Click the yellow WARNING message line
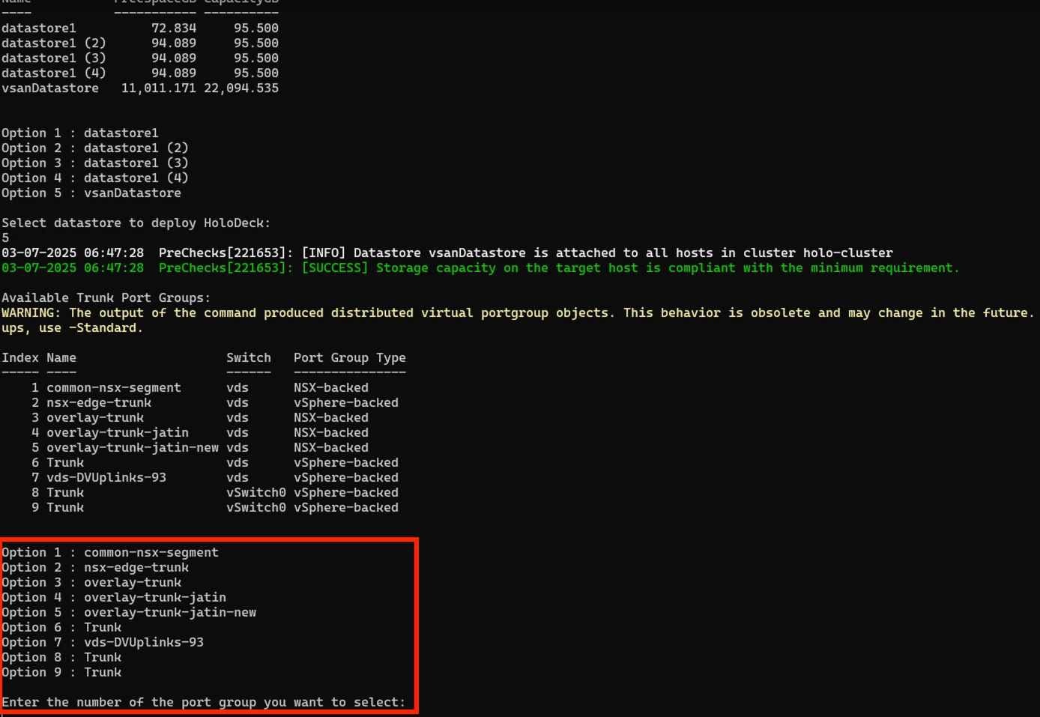The width and height of the screenshot is (1040, 717). pyautogui.click(x=517, y=312)
